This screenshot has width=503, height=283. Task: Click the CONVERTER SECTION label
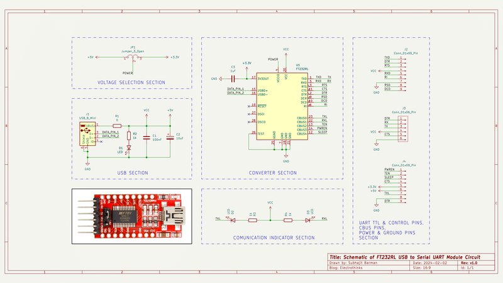tap(273, 172)
